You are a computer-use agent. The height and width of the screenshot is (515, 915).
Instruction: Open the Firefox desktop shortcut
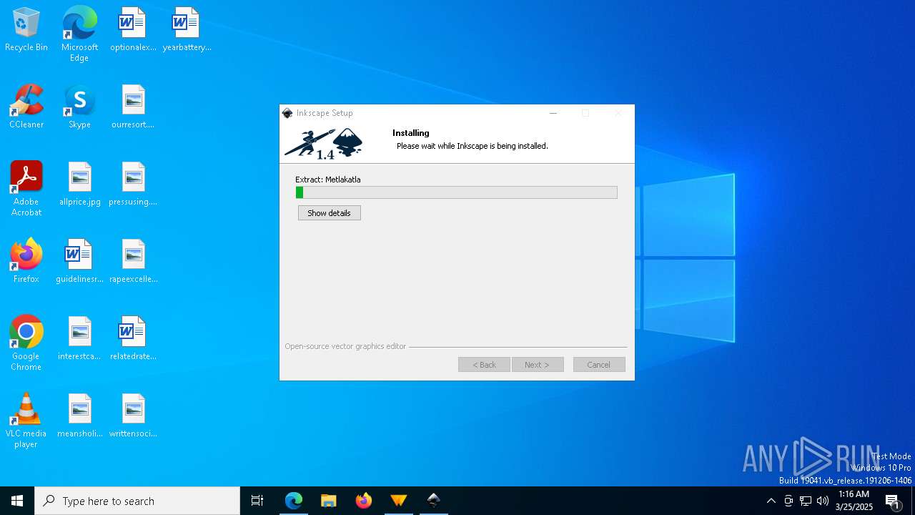click(x=26, y=261)
